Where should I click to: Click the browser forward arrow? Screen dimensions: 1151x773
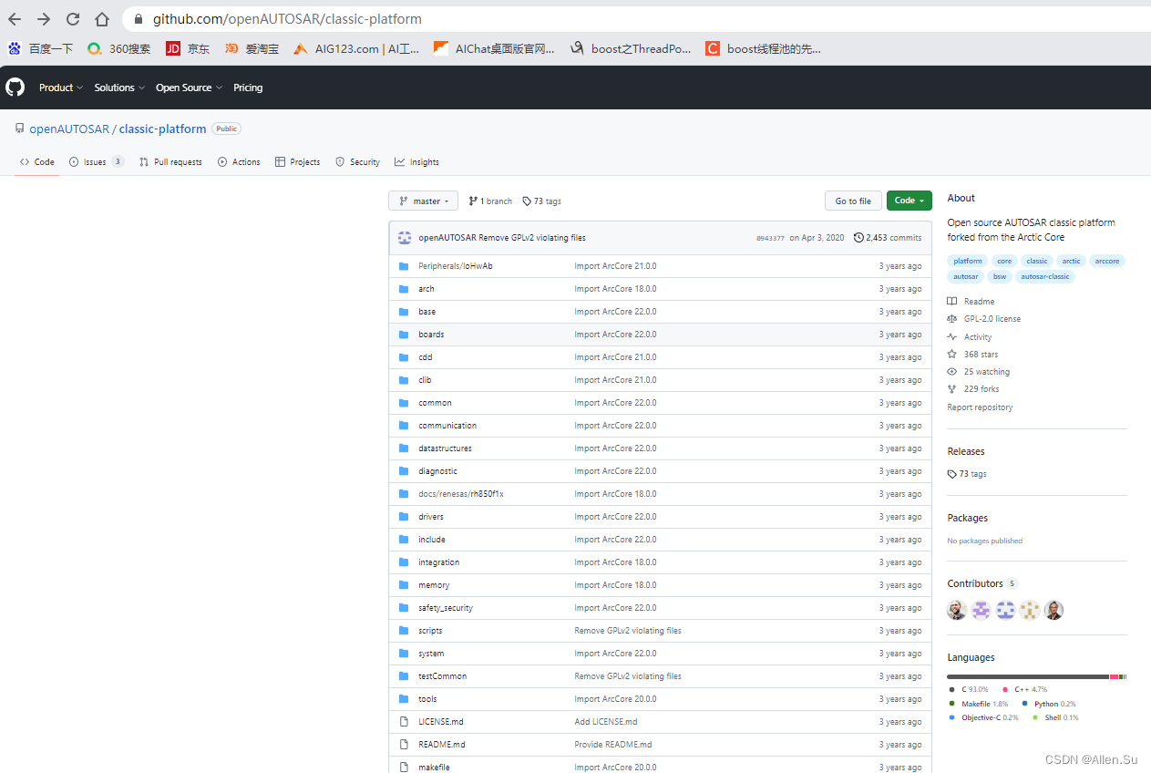pos(44,19)
